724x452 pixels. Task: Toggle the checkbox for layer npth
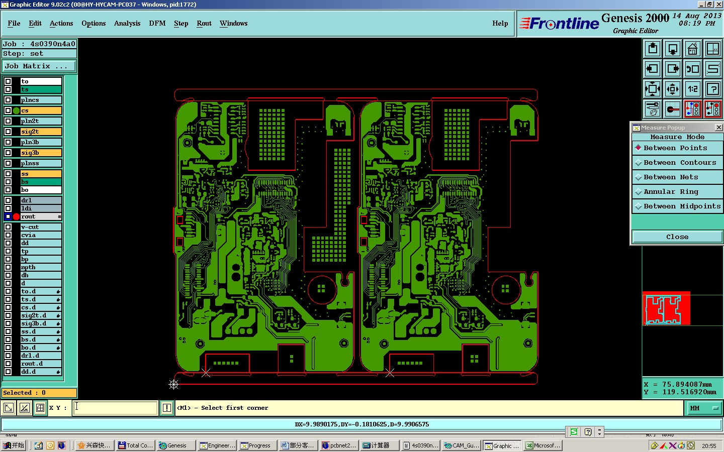(8, 267)
